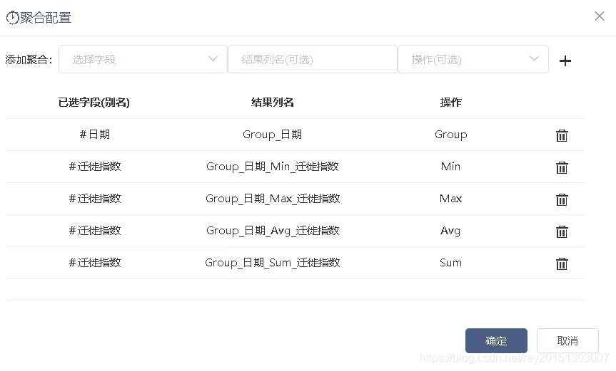Cancel with the 取消 button
The image size is (616, 371).
click(x=567, y=341)
